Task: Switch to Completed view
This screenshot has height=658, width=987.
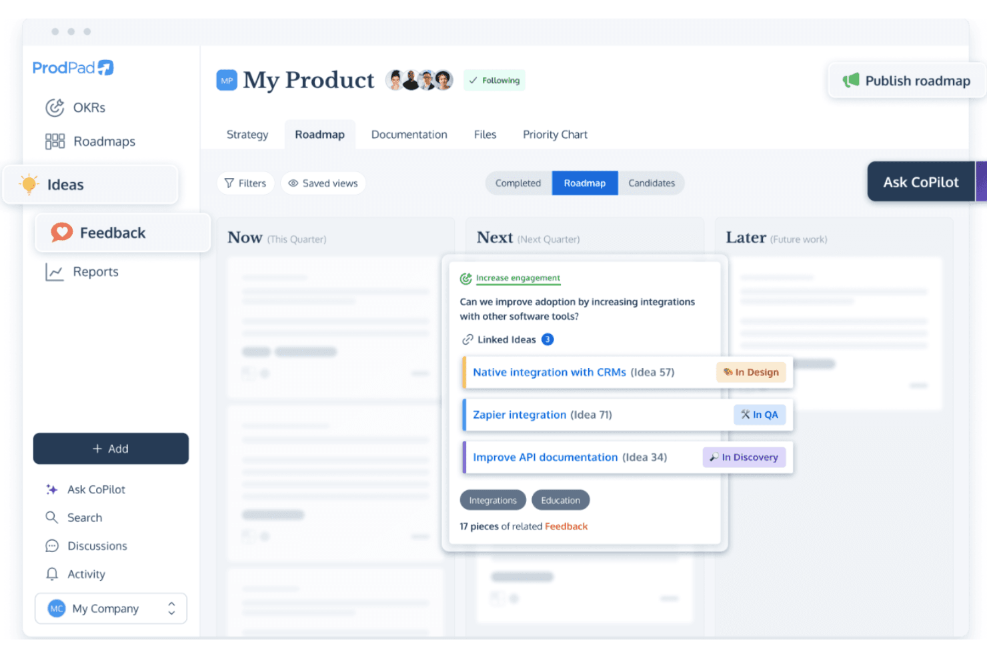Action: click(518, 183)
